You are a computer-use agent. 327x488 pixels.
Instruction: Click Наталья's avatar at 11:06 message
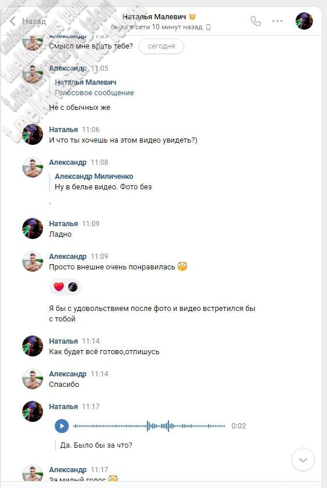pos(33,134)
